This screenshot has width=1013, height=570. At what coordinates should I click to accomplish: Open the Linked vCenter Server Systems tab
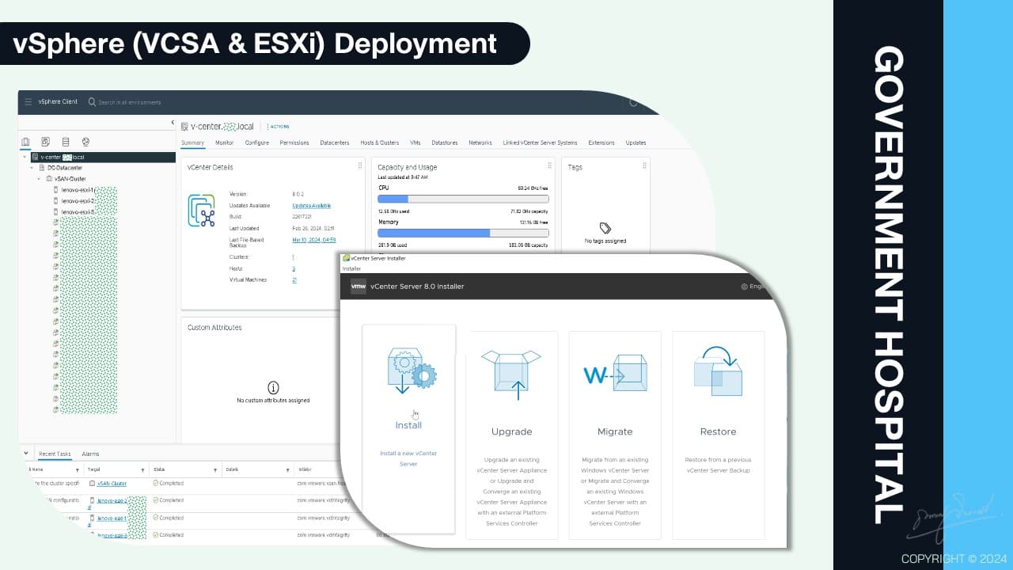coord(540,143)
